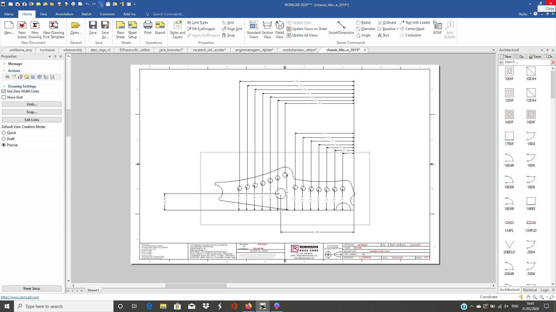Click the New Drawing icon

point(35,30)
